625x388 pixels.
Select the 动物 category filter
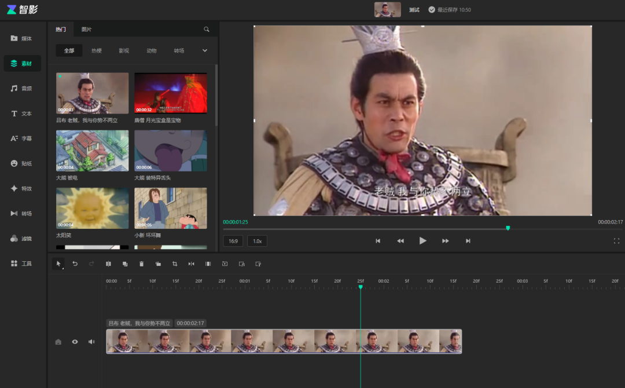[x=152, y=50]
